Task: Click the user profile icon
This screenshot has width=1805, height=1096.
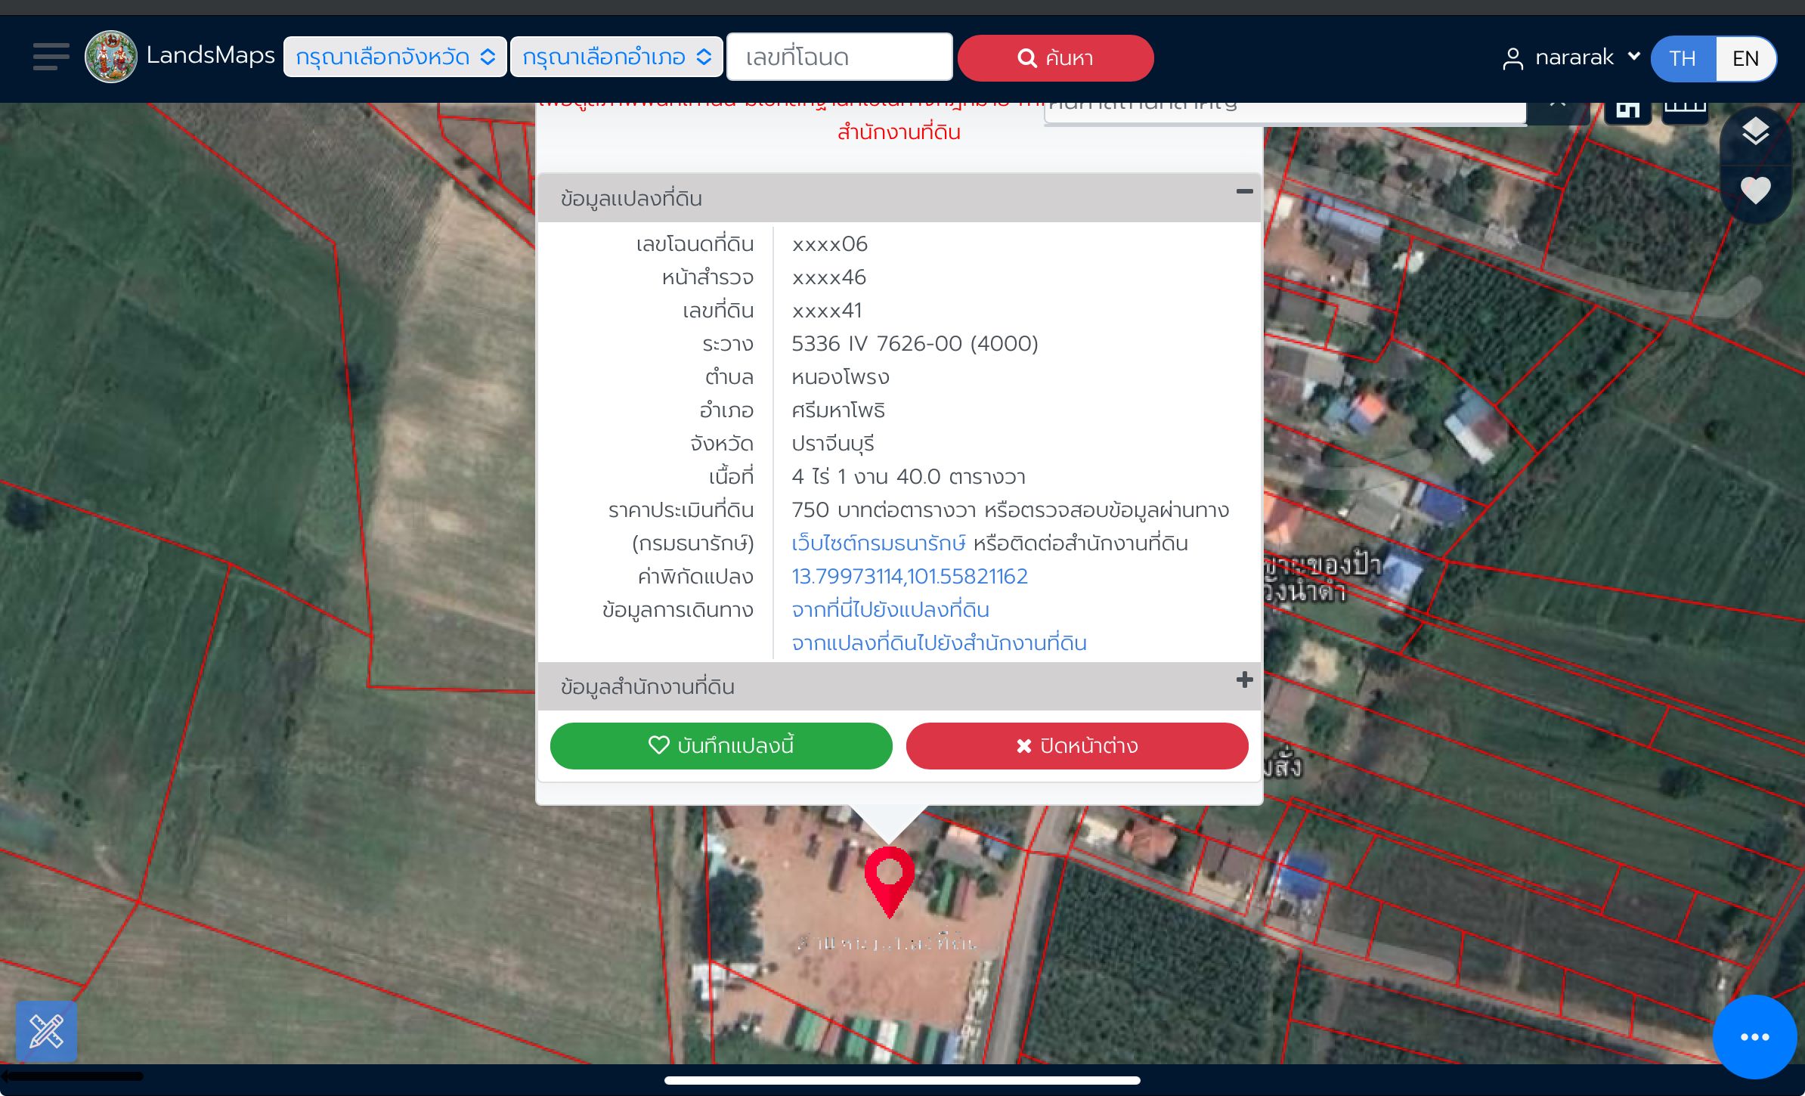Action: pos(1512,58)
